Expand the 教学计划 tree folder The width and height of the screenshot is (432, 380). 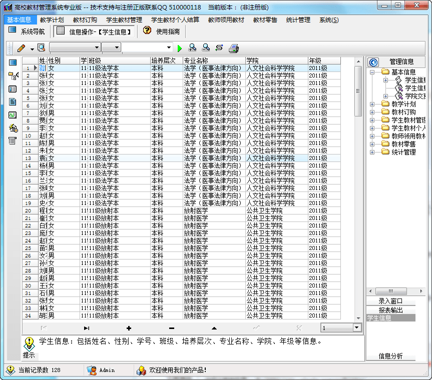click(372, 104)
